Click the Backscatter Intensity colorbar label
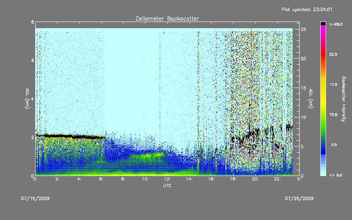Image resolution: width=352 pixels, height=220 pixels. [344, 99]
